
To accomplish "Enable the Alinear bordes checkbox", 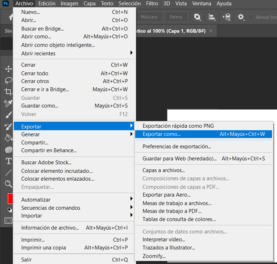I will tap(251, 17).
